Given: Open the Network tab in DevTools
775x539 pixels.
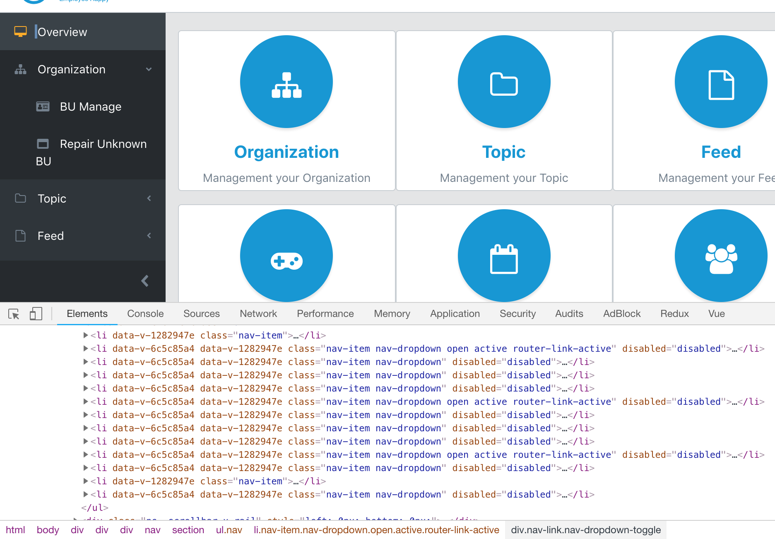Looking at the screenshot, I should tap(258, 314).
